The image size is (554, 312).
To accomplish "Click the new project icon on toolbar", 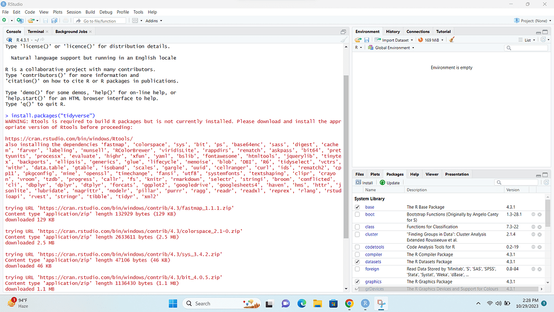I will [21, 20].
